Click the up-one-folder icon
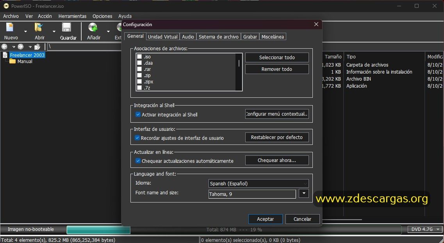 (x=37, y=47)
